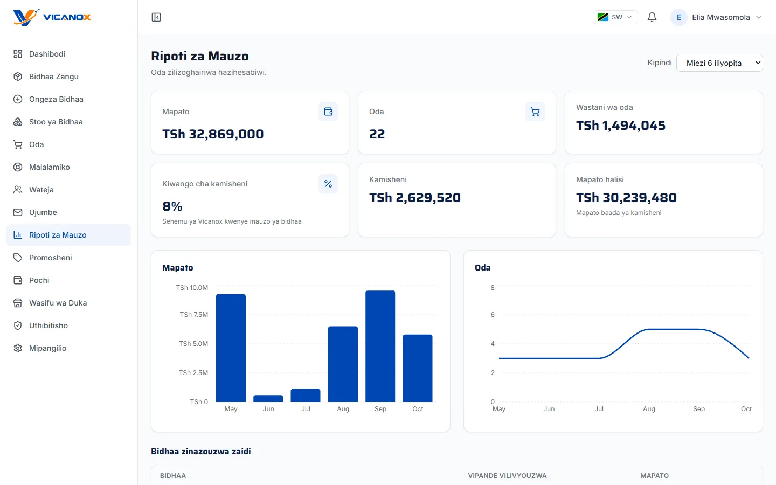Click the TSh 32,869,000 revenue value
The width and height of the screenshot is (776, 485).
pyautogui.click(x=213, y=134)
